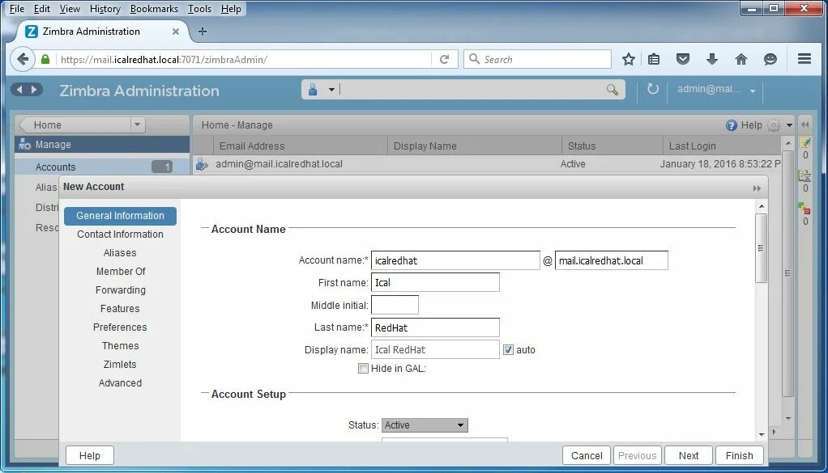Select Accounts in the Manage list
This screenshot has width=828, height=473.
point(102,167)
